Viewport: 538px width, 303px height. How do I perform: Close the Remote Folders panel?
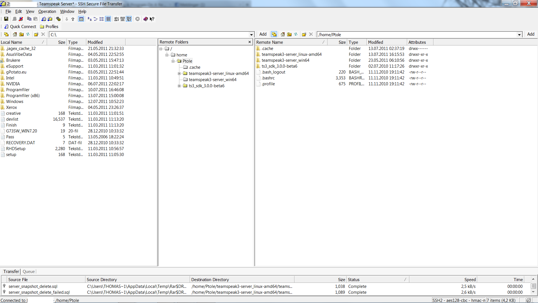point(250,42)
